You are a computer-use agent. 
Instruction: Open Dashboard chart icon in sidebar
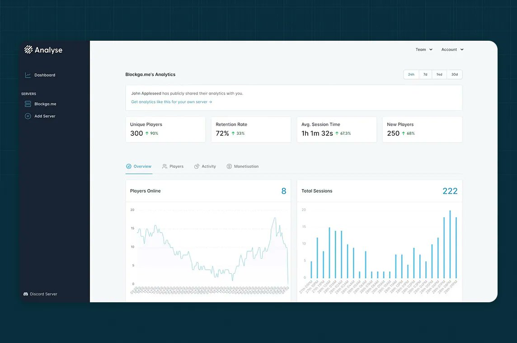point(28,75)
